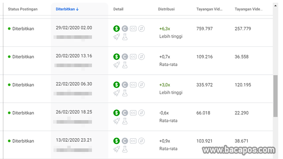
Task: Click test flask icon in 26/02/2020 row
Action: [125, 121]
